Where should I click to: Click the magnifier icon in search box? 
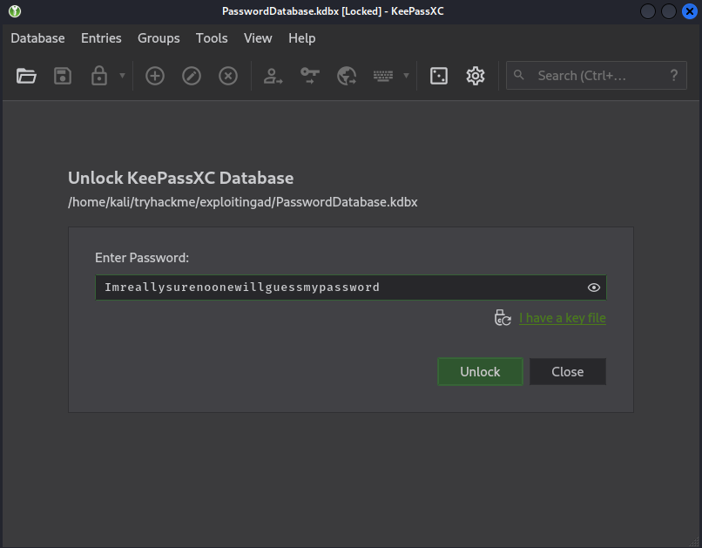[x=519, y=75]
